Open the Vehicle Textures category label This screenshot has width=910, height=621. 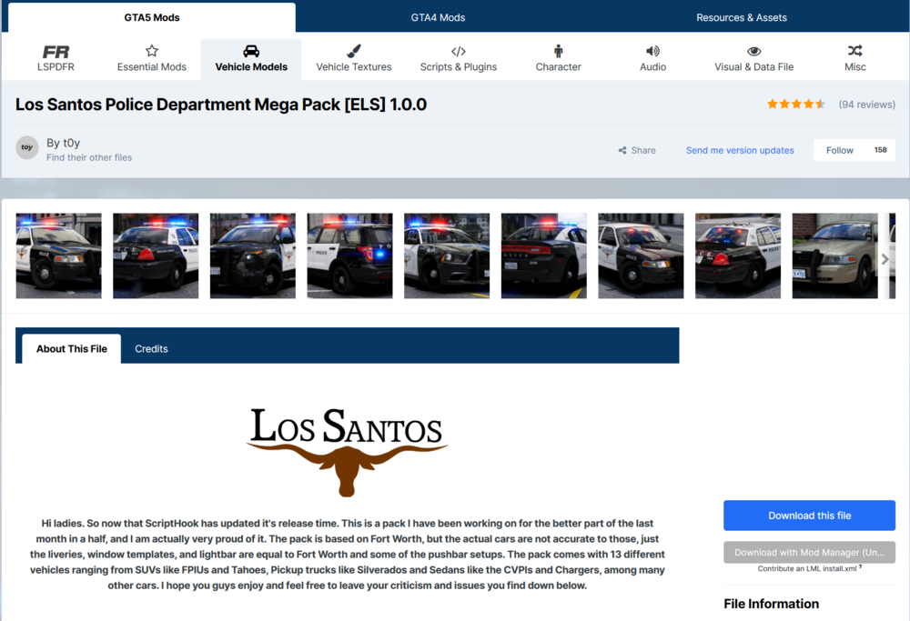(353, 66)
